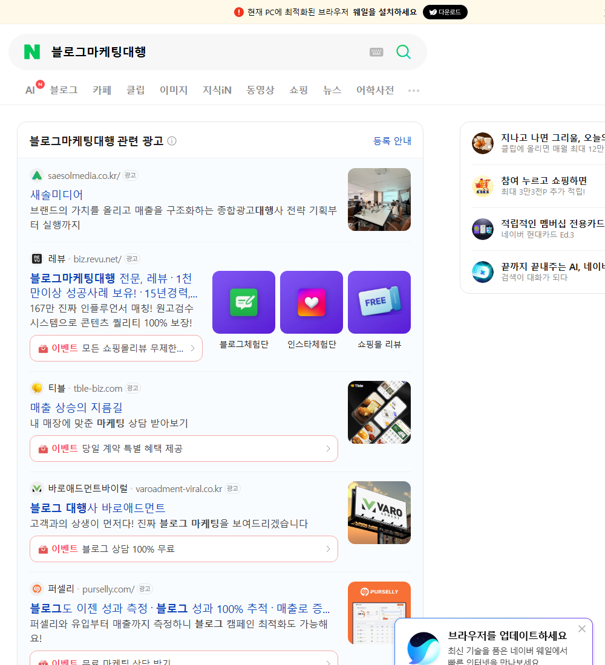Screen dimensions: 605x665
Task: Click the blue AI icon beside 끝까지 끝내주는 AI
Action: coord(483,272)
